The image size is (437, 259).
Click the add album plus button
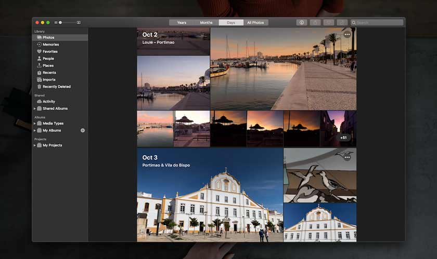coord(83,130)
